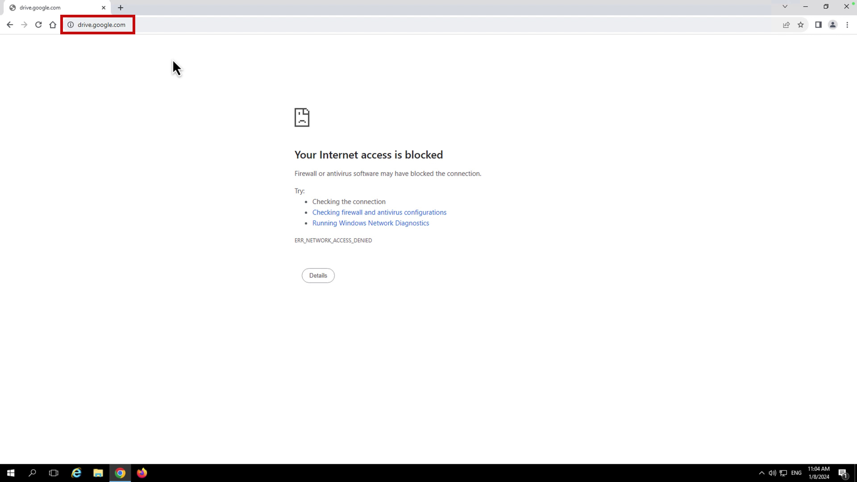
Task: Share this page icon
Action: pyautogui.click(x=786, y=25)
